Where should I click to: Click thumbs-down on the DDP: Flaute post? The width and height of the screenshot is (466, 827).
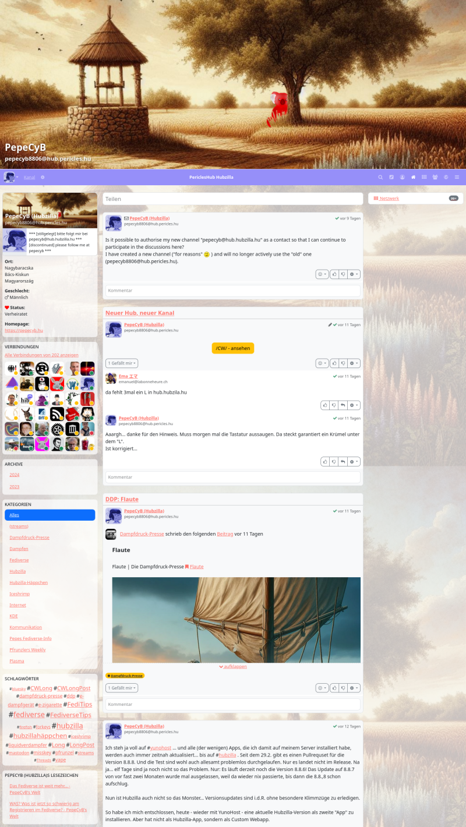(343, 688)
